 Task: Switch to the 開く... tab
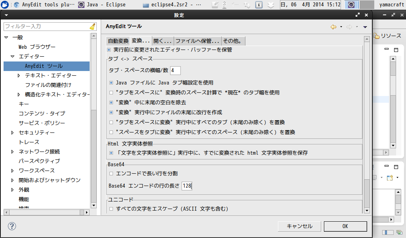click(163, 41)
